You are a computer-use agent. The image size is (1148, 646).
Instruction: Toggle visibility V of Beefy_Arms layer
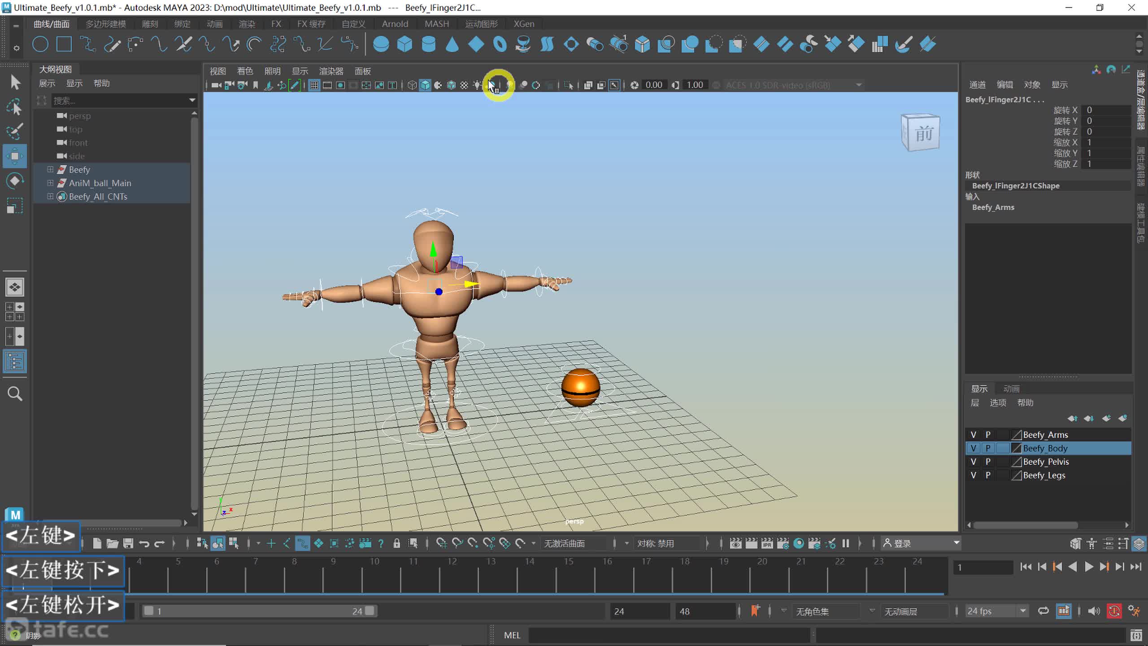tap(973, 435)
